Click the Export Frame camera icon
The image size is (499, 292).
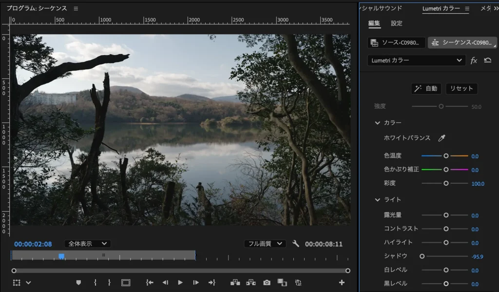coord(267,282)
